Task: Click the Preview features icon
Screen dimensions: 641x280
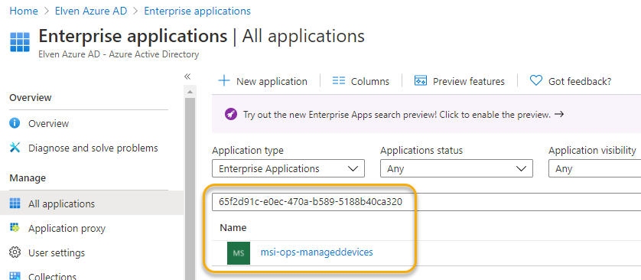Action: [421, 80]
